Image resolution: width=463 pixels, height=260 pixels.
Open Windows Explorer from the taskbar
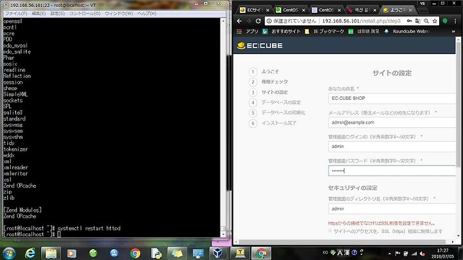tap(51, 253)
